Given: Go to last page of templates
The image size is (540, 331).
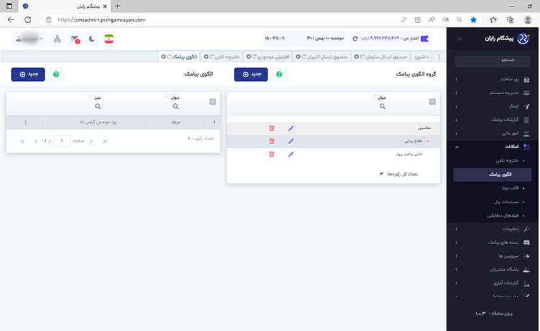Looking at the screenshot, I should [22, 141].
